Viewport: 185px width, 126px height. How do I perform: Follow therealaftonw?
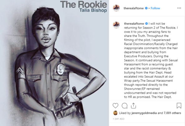point(155,8)
